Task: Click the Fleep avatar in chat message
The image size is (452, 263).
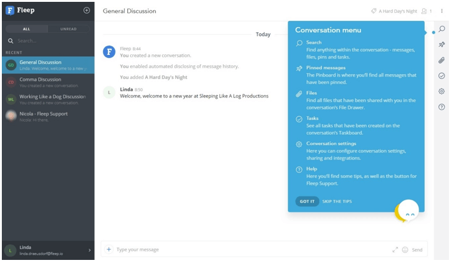Action: point(109,52)
